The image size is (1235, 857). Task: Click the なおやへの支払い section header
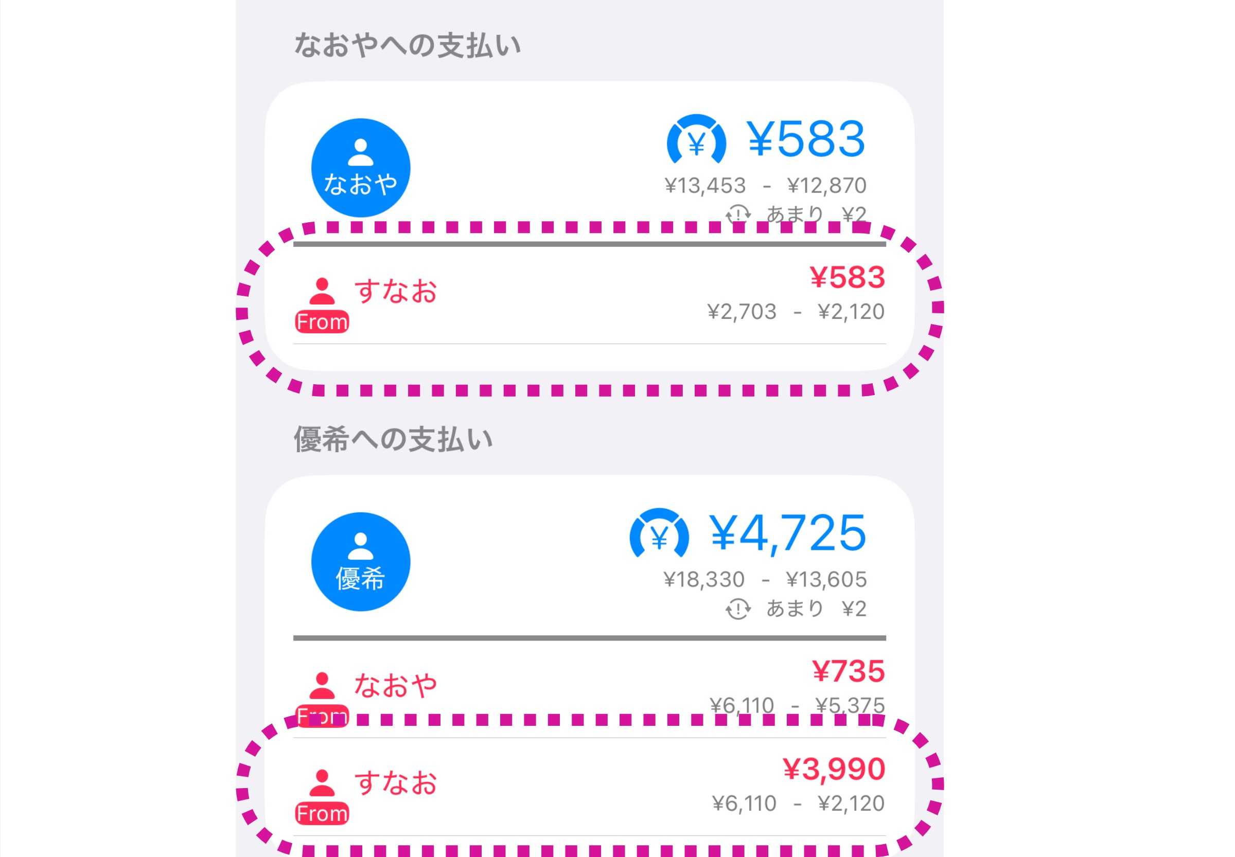click(407, 45)
